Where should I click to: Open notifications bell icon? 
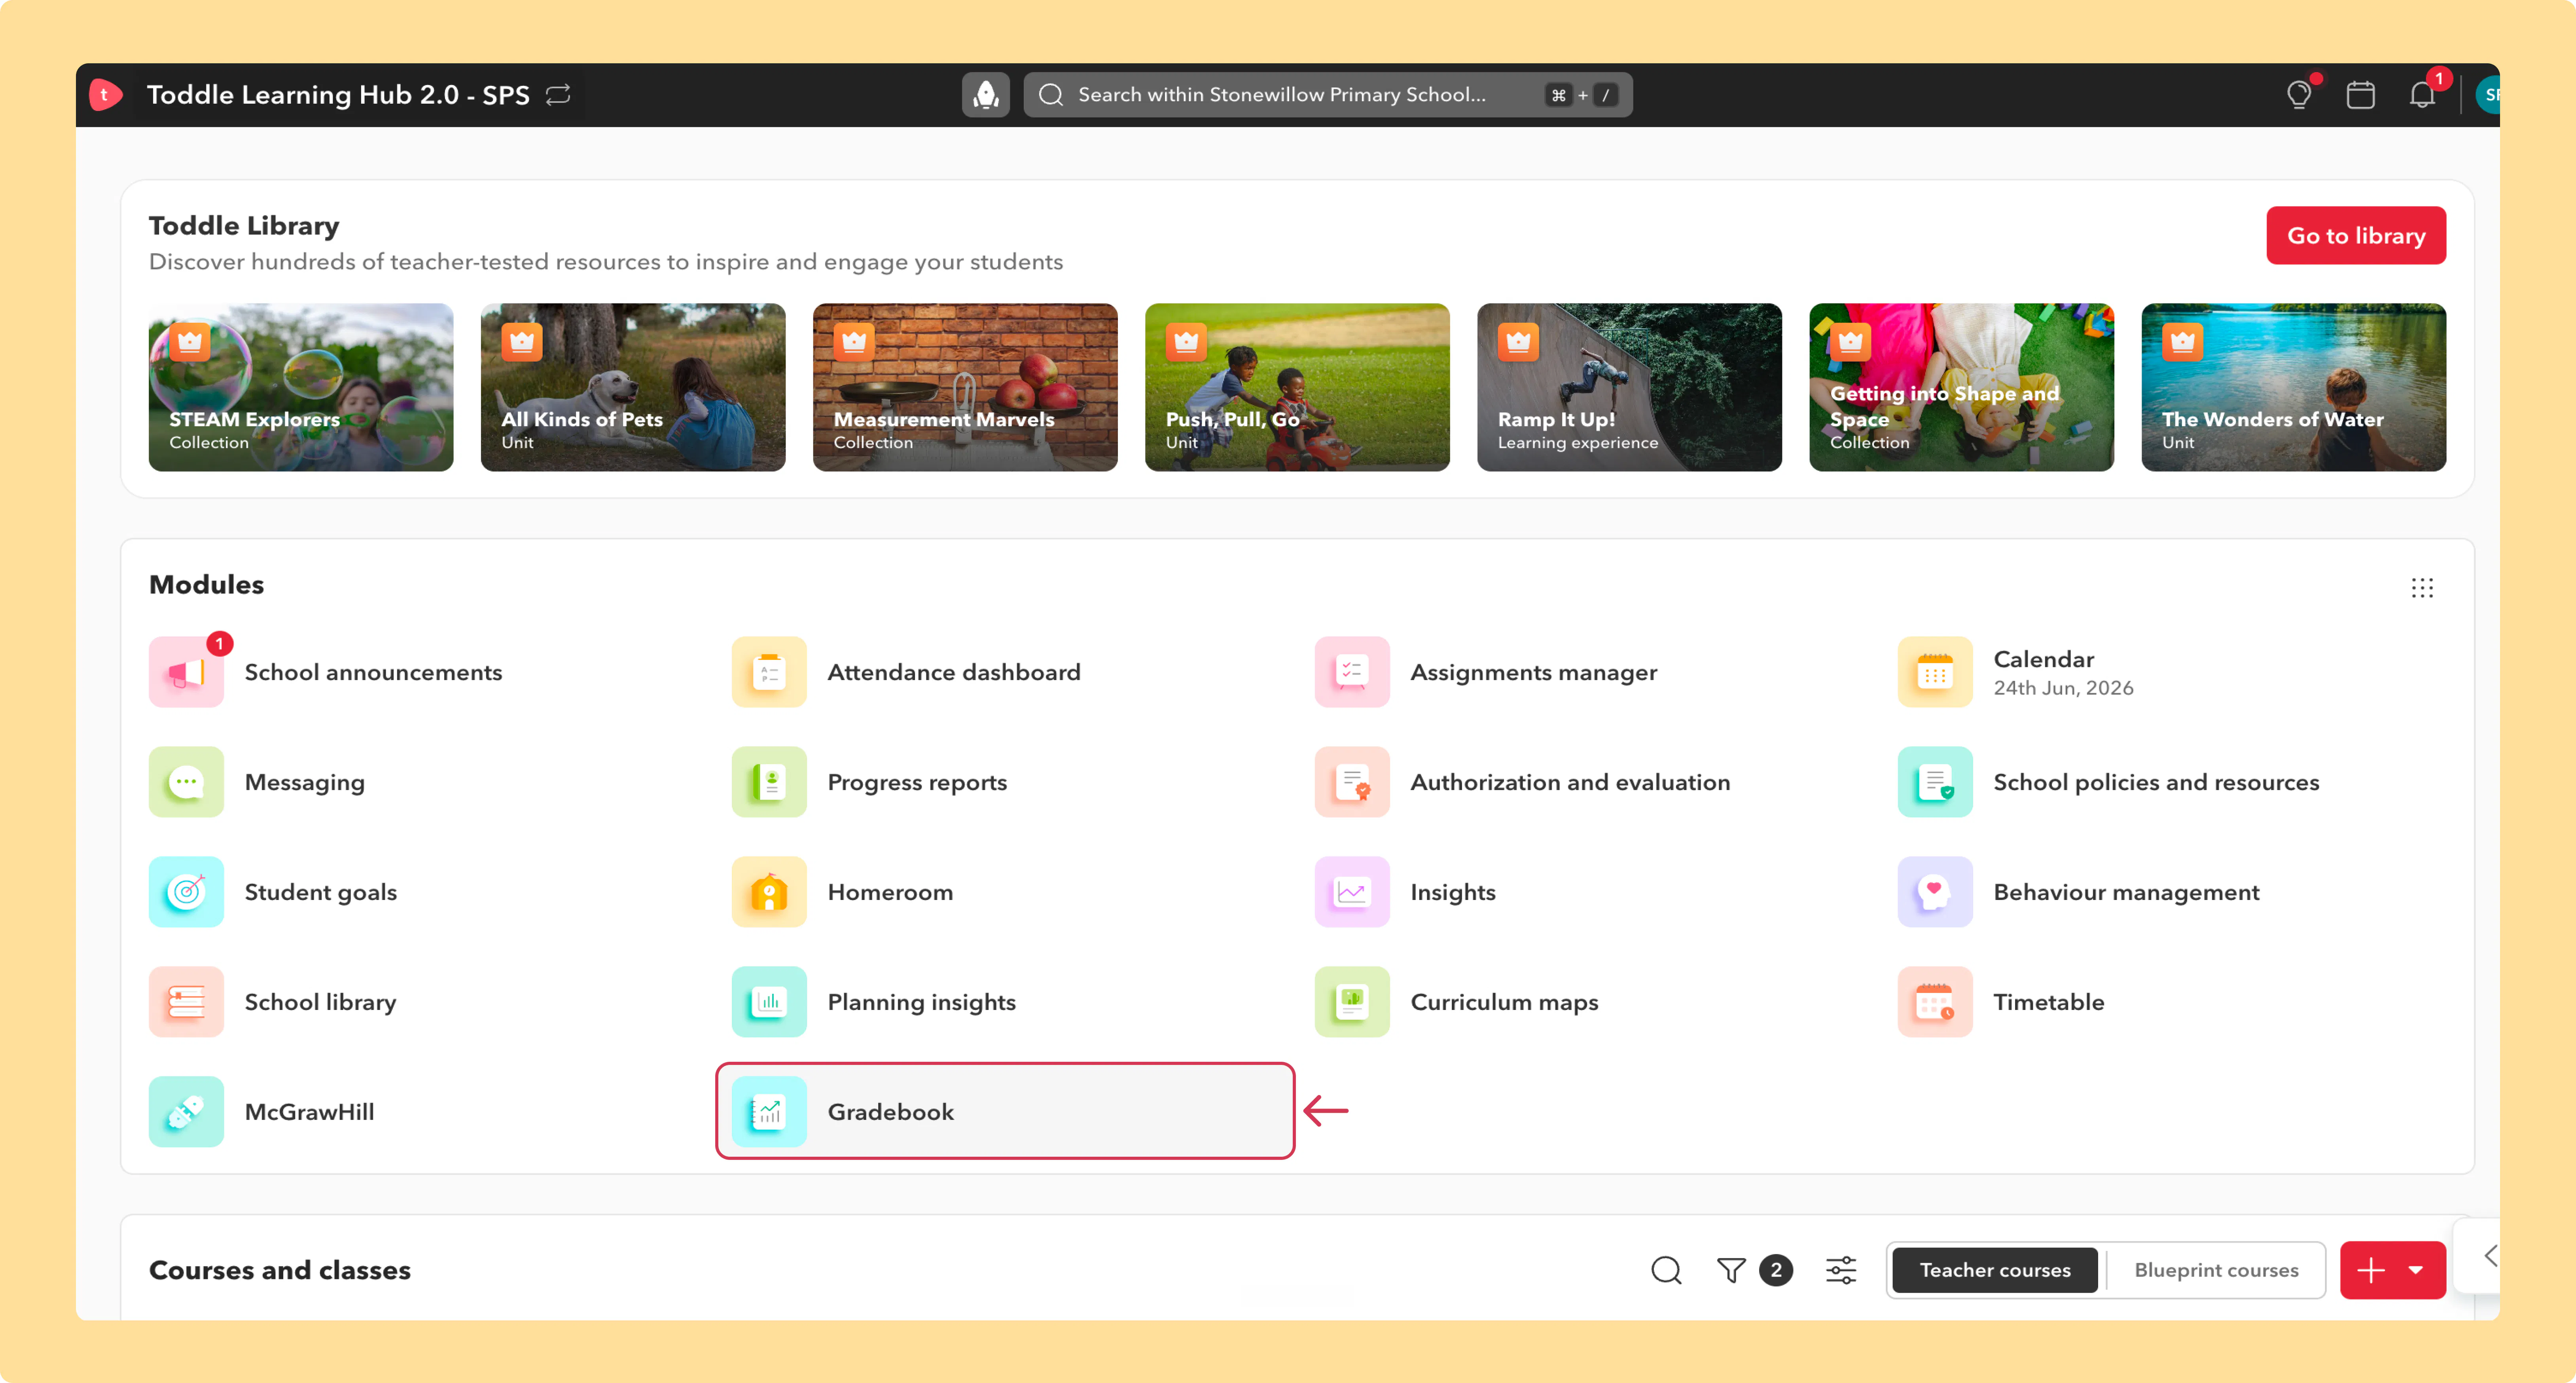(2421, 95)
